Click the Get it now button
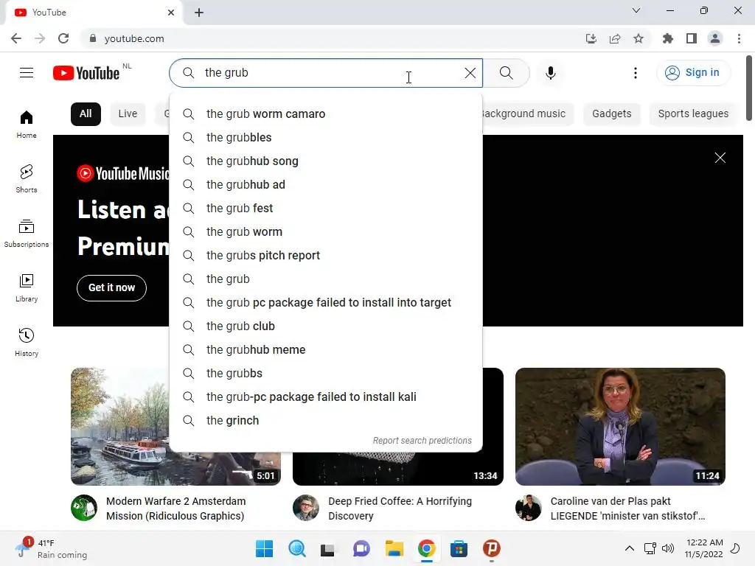755x566 pixels. (x=112, y=288)
